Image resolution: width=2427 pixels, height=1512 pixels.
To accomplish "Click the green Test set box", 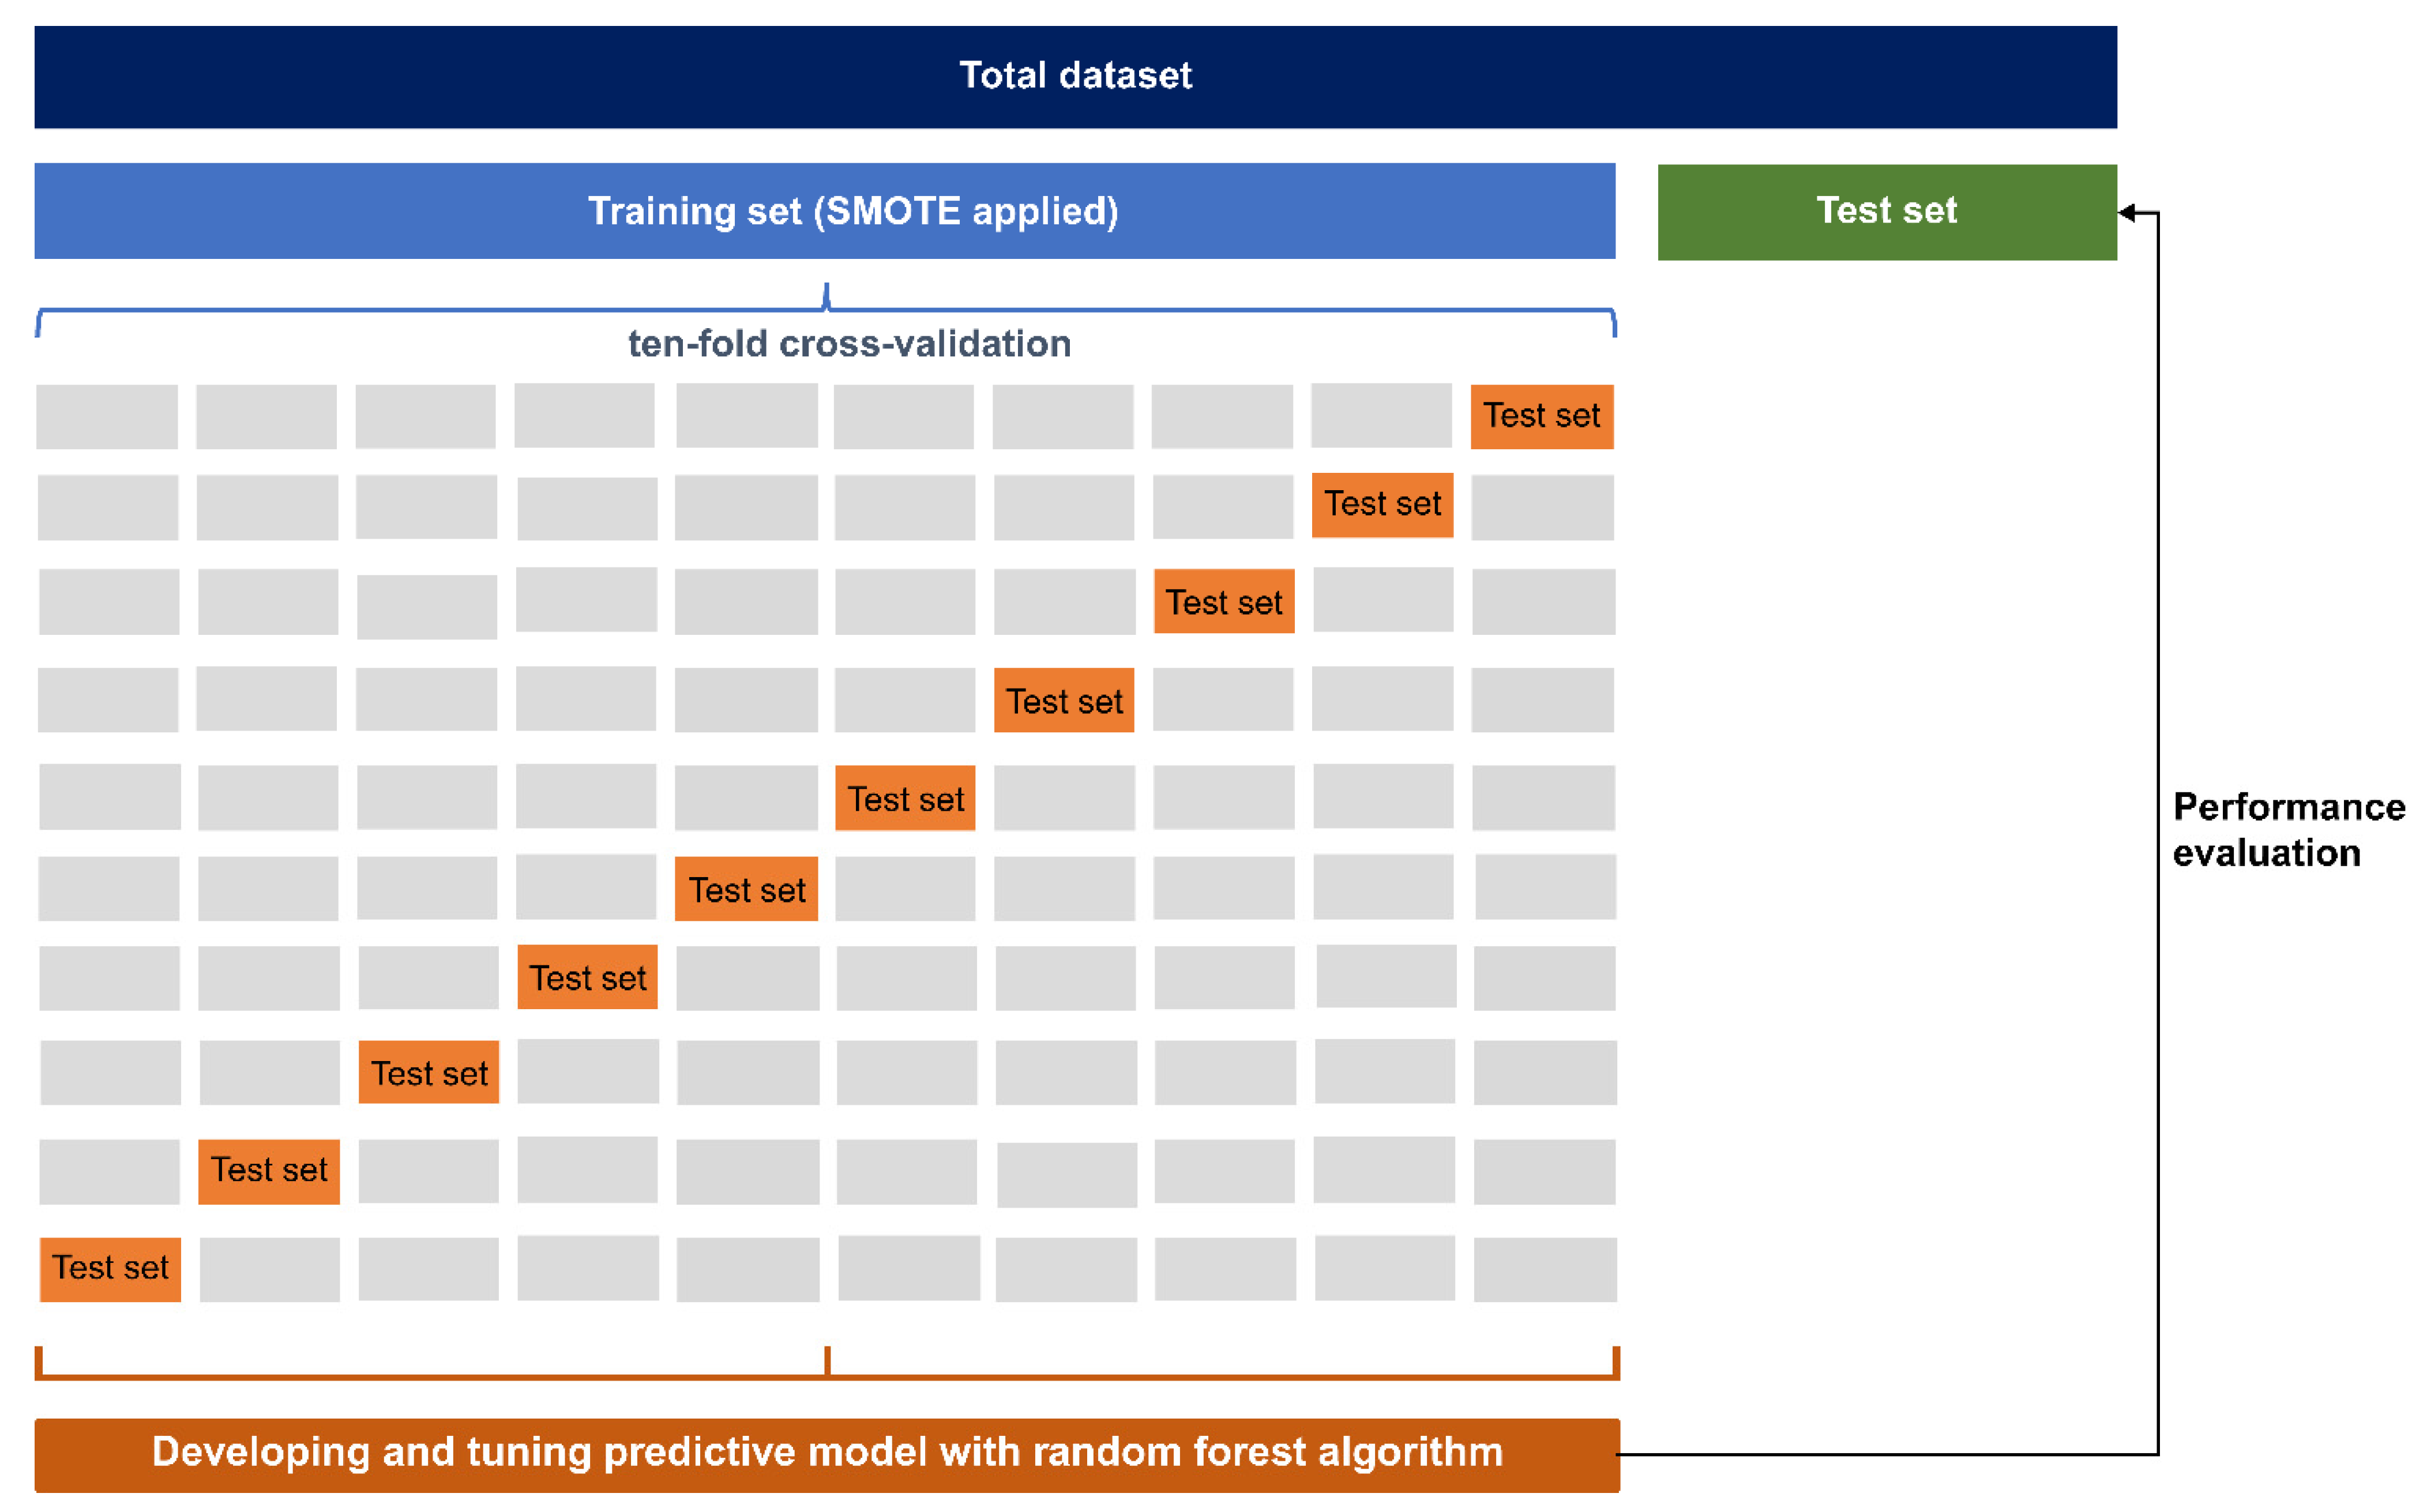I will tap(1886, 212).
